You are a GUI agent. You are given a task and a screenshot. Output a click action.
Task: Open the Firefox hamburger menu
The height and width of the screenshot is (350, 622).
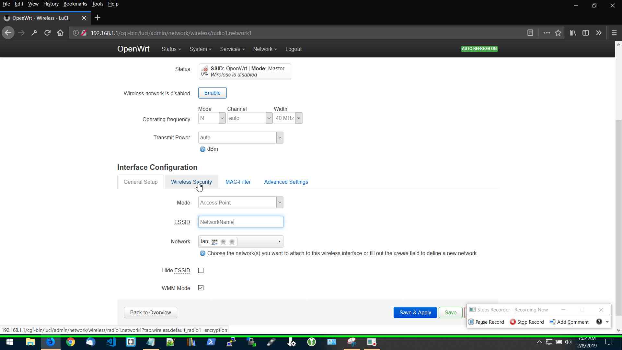click(x=614, y=33)
